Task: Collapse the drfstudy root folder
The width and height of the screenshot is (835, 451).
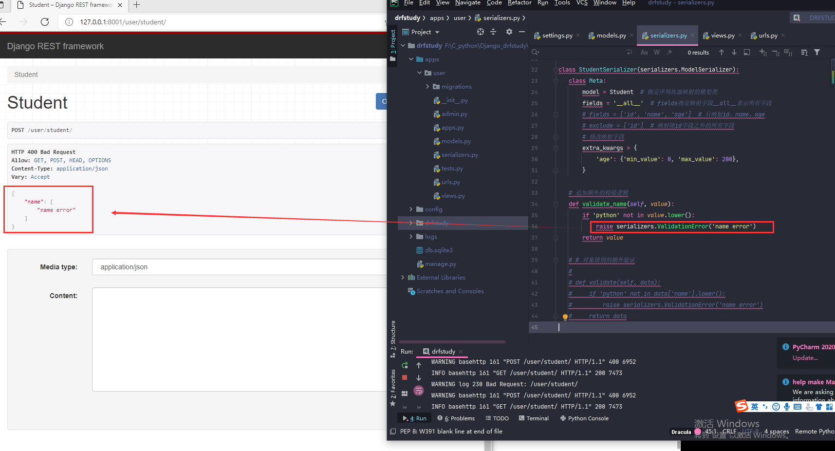Action: [403, 46]
